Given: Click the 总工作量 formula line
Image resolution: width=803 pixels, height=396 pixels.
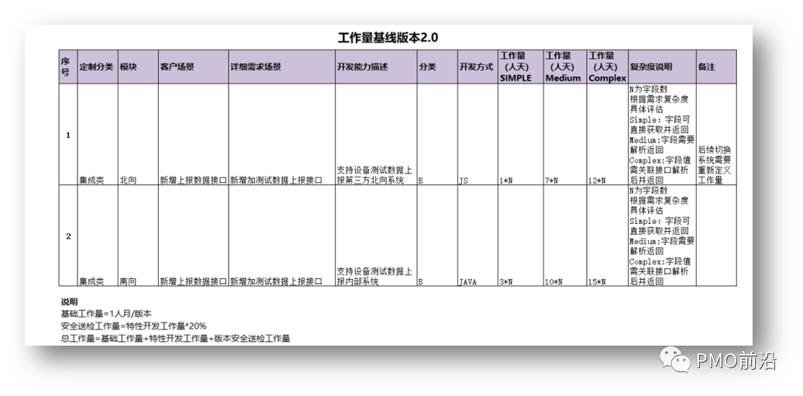Looking at the screenshot, I should click(x=175, y=338).
